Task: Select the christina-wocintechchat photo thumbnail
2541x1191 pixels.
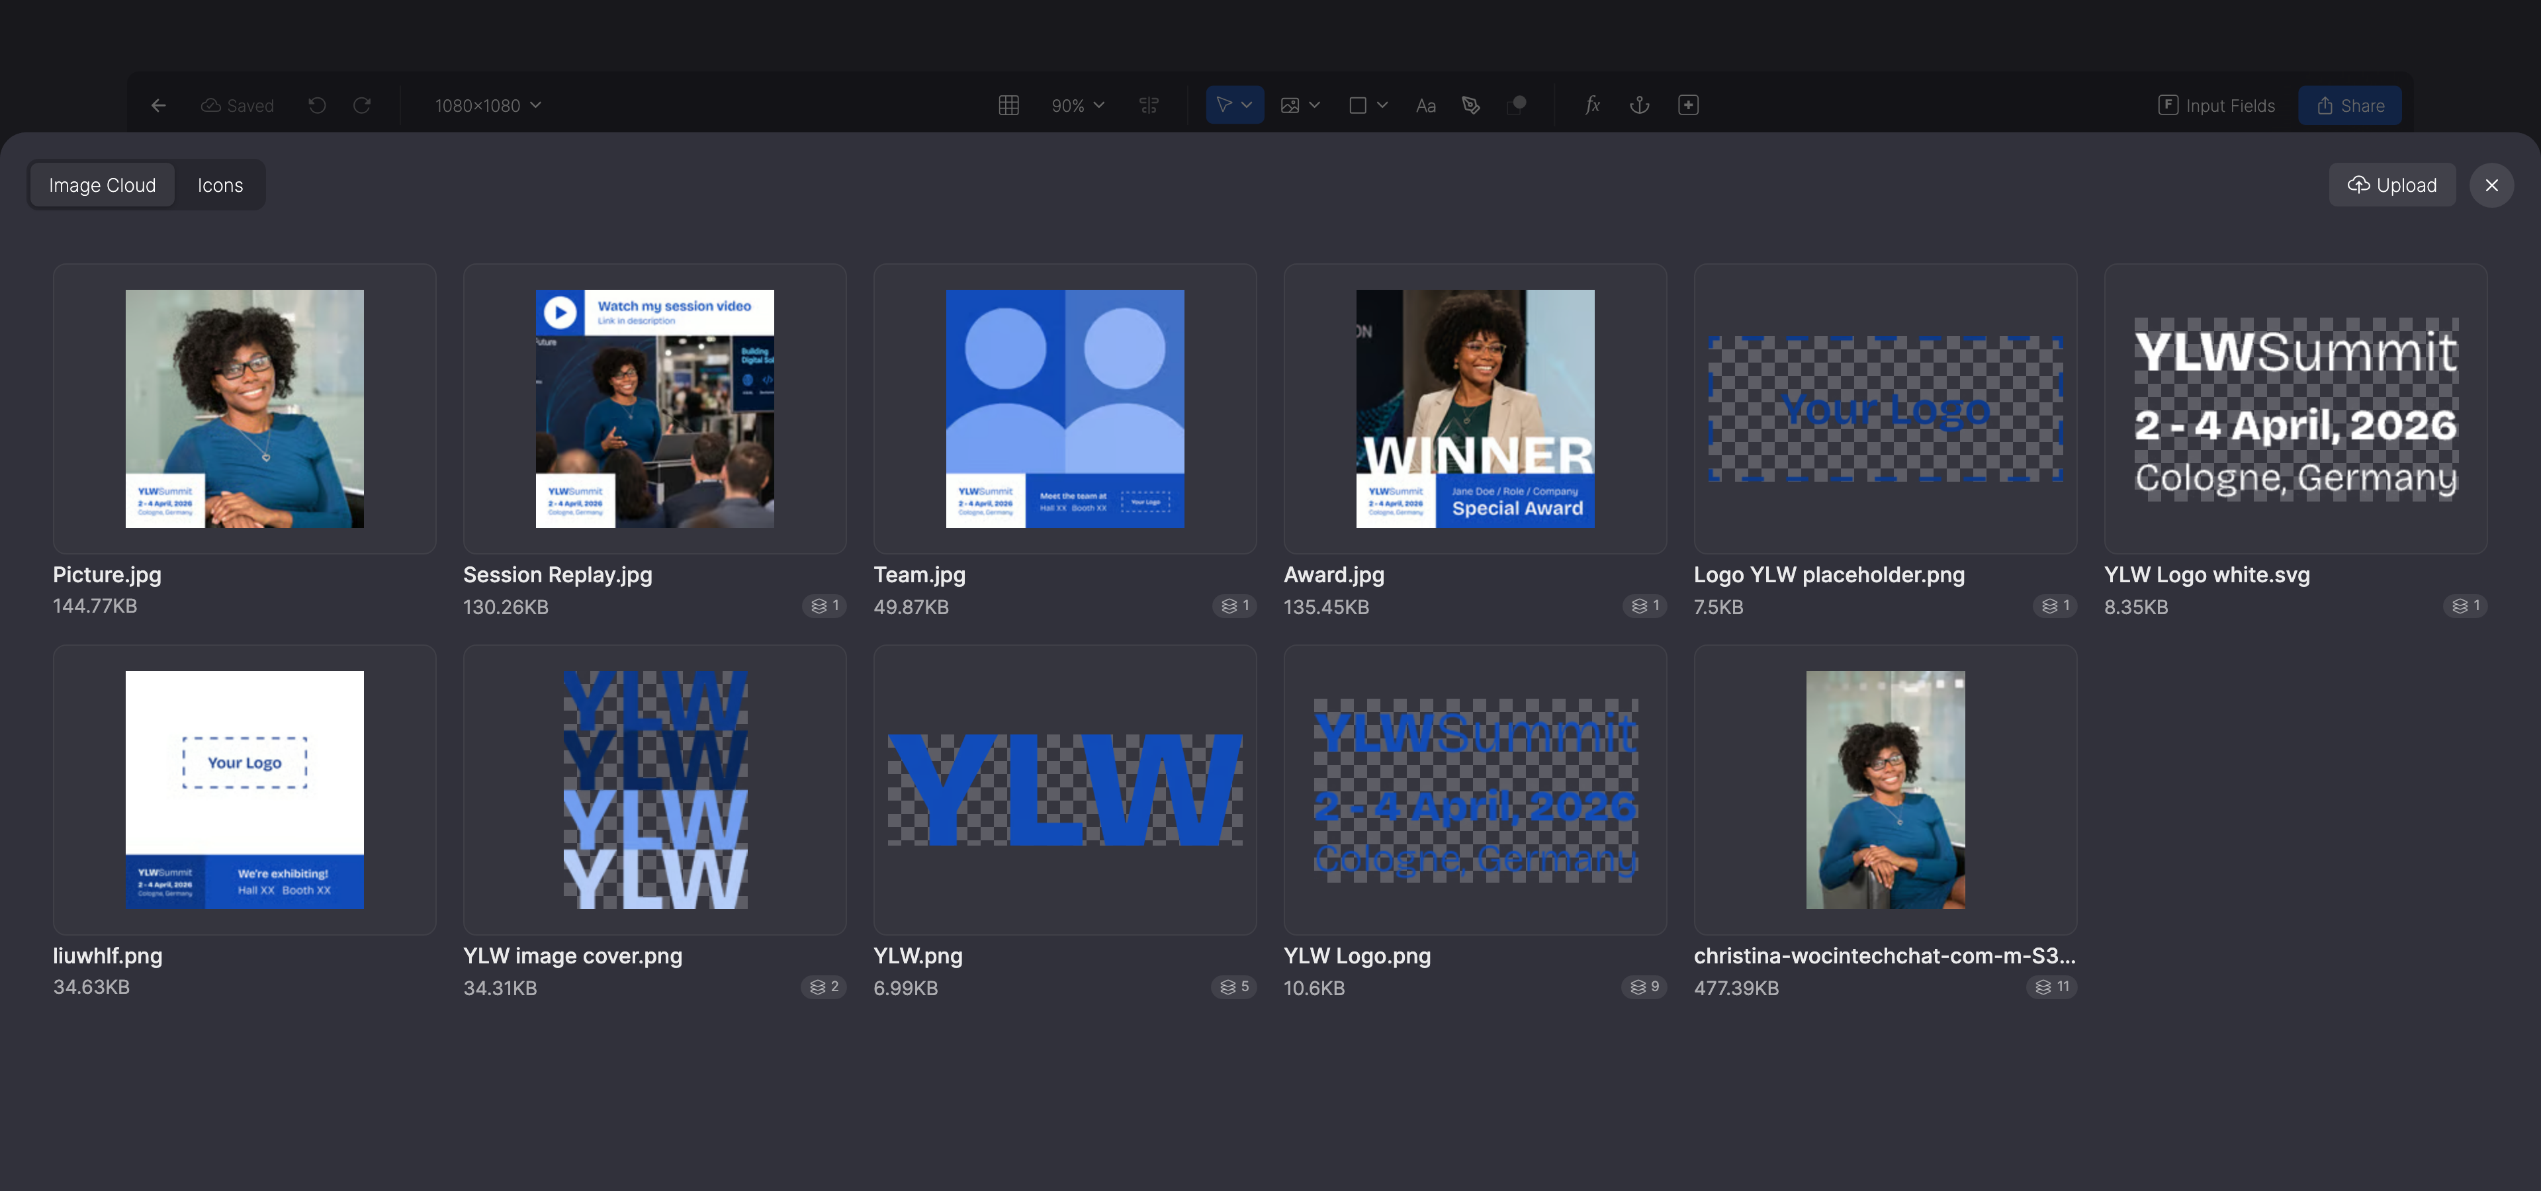Action: pyautogui.click(x=1885, y=790)
